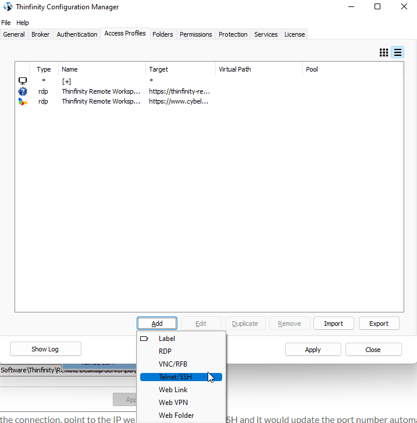Switch to list detail view
This screenshot has width=417, height=423.
[x=398, y=52]
